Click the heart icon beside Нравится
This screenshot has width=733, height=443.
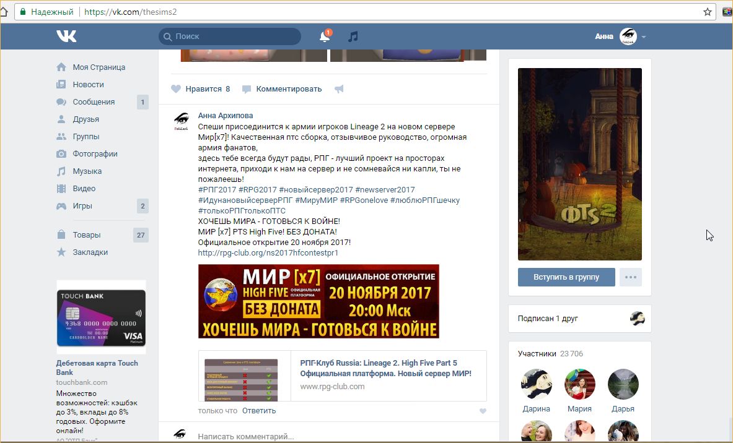(x=176, y=88)
